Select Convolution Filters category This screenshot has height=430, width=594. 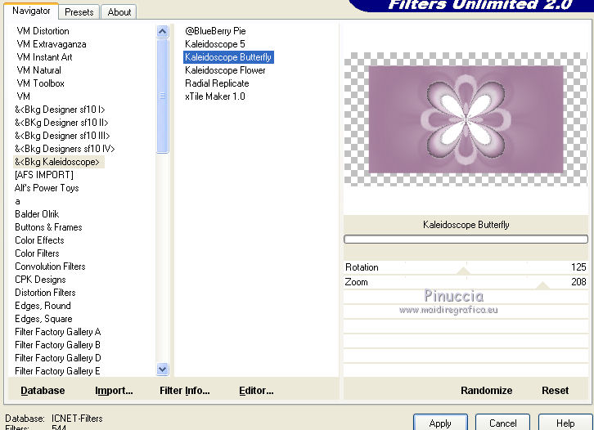50,267
